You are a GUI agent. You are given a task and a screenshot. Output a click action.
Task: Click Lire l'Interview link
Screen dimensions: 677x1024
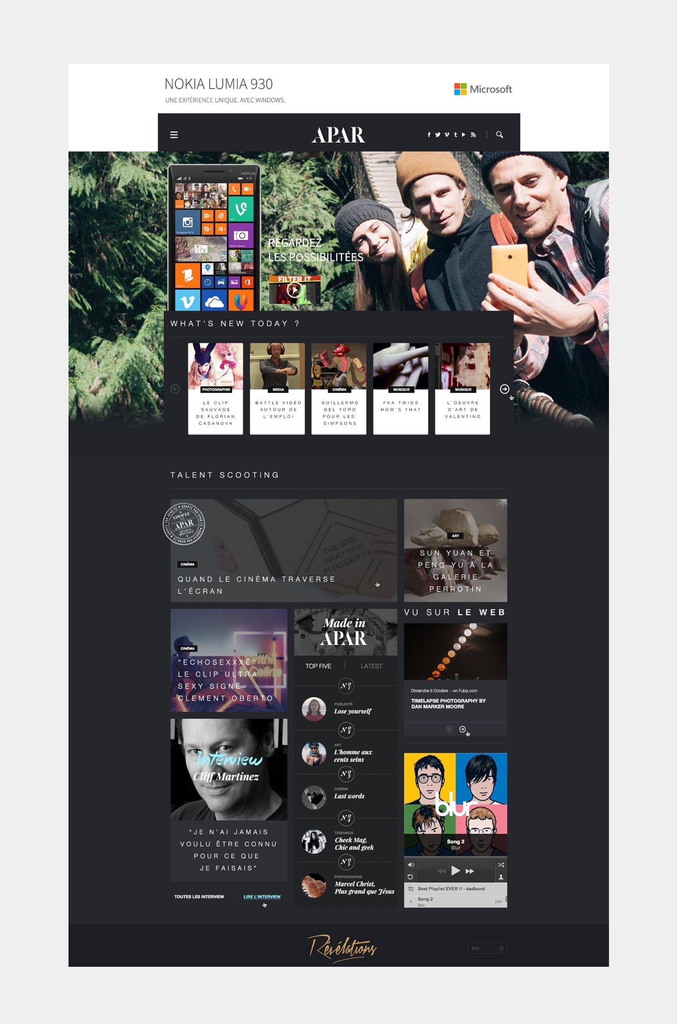(262, 896)
